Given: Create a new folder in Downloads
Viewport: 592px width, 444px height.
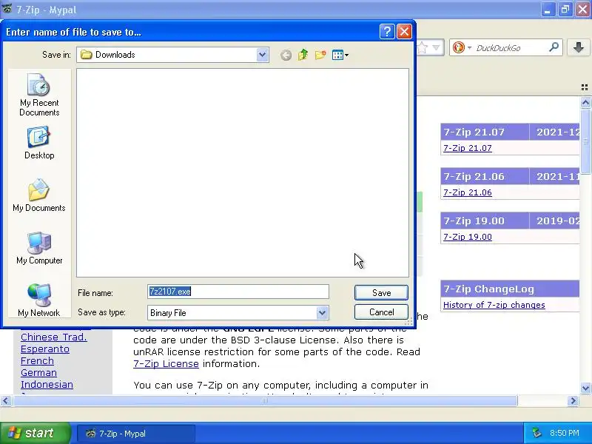Looking at the screenshot, I should pyautogui.click(x=320, y=55).
